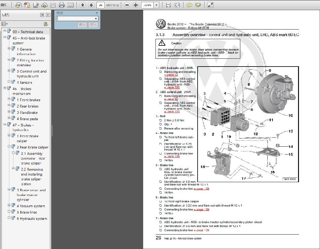Expand the '1 General information' bookmark

9,48
